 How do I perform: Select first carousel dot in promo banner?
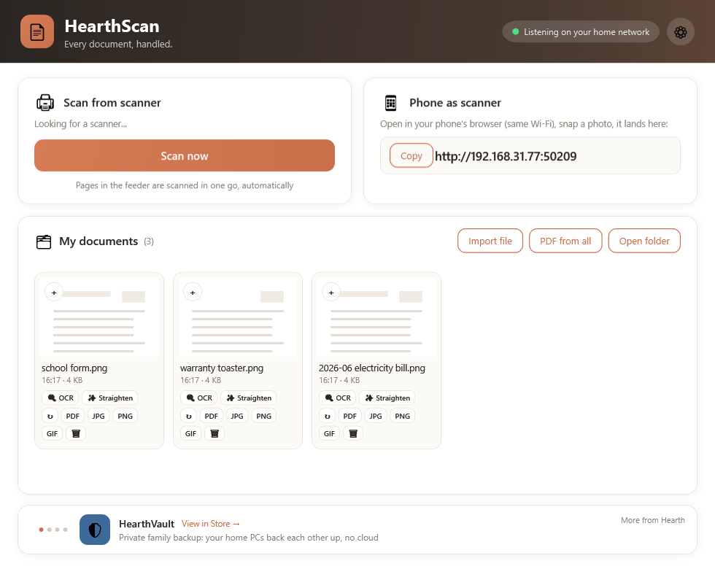coord(41,530)
